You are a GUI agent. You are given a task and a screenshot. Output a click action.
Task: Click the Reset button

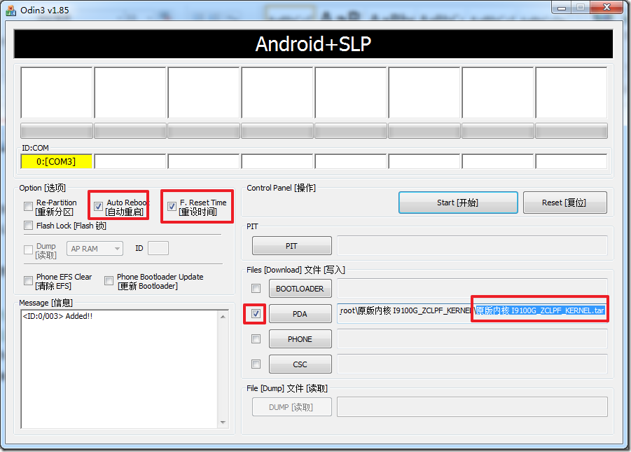pyautogui.click(x=565, y=203)
